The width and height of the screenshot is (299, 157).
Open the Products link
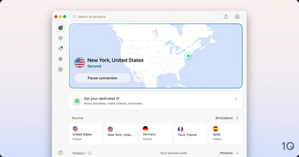click(226, 153)
